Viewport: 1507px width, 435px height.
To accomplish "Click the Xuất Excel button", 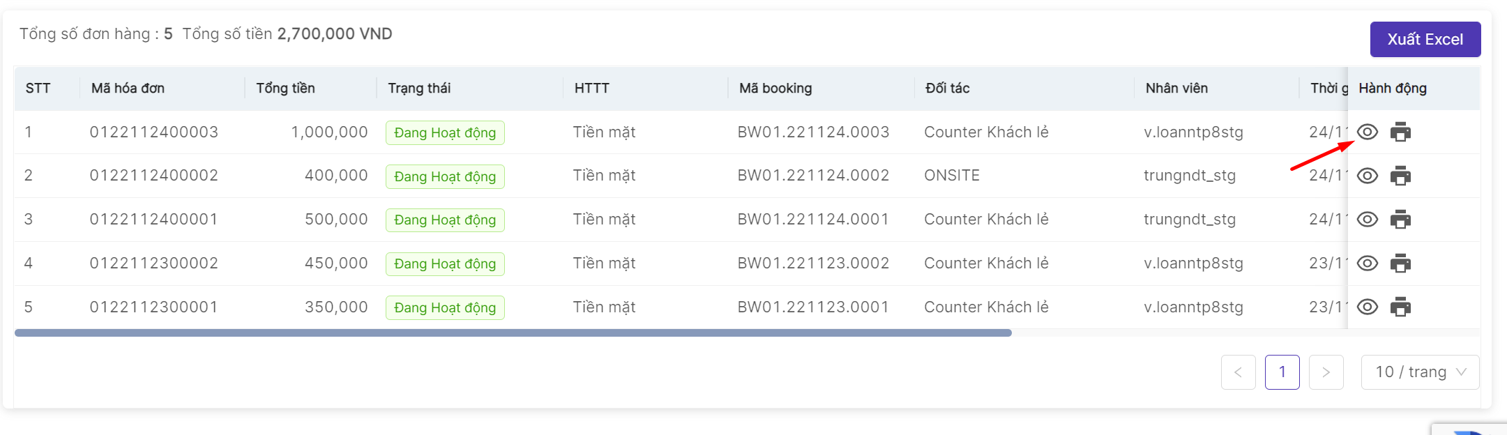I will tap(1425, 40).
